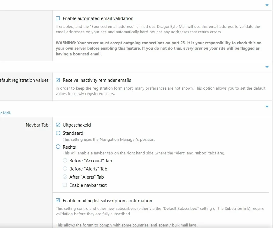Click the "Enable automated email validation" label text

98,18
